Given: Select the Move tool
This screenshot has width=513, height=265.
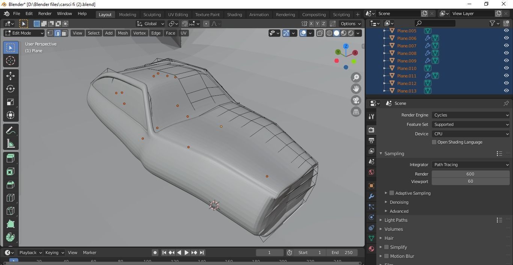Looking at the screenshot, I should (x=11, y=76).
